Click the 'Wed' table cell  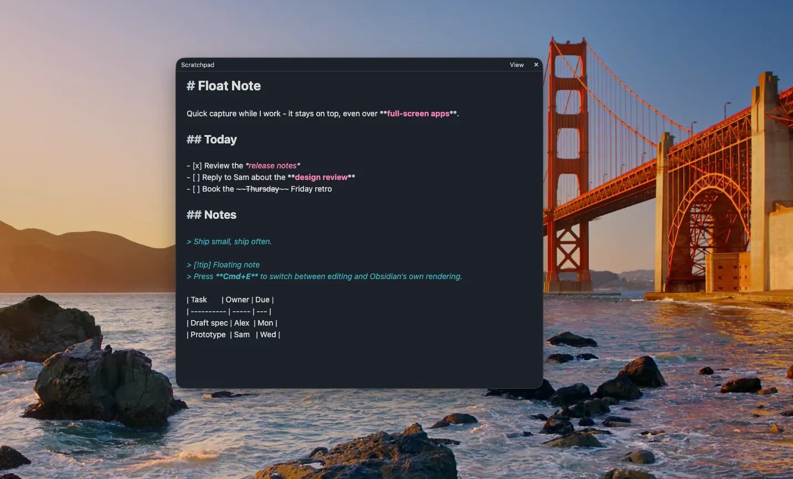tap(268, 334)
